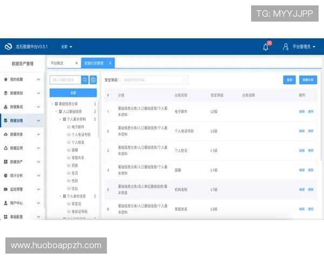Click the 新建分类 button
The image size is (324, 259).
point(308,80)
